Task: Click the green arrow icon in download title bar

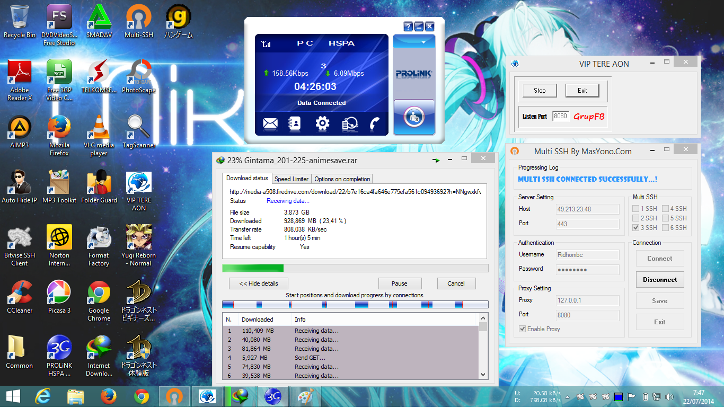Action: click(x=436, y=159)
